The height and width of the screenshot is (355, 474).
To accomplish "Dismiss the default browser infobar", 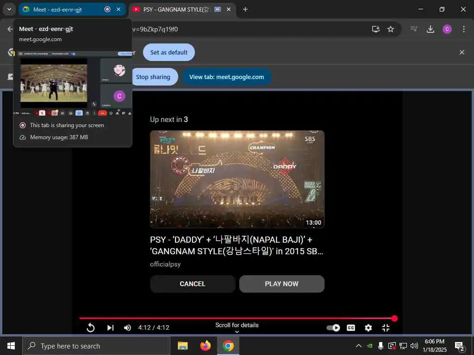I will (x=462, y=52).
